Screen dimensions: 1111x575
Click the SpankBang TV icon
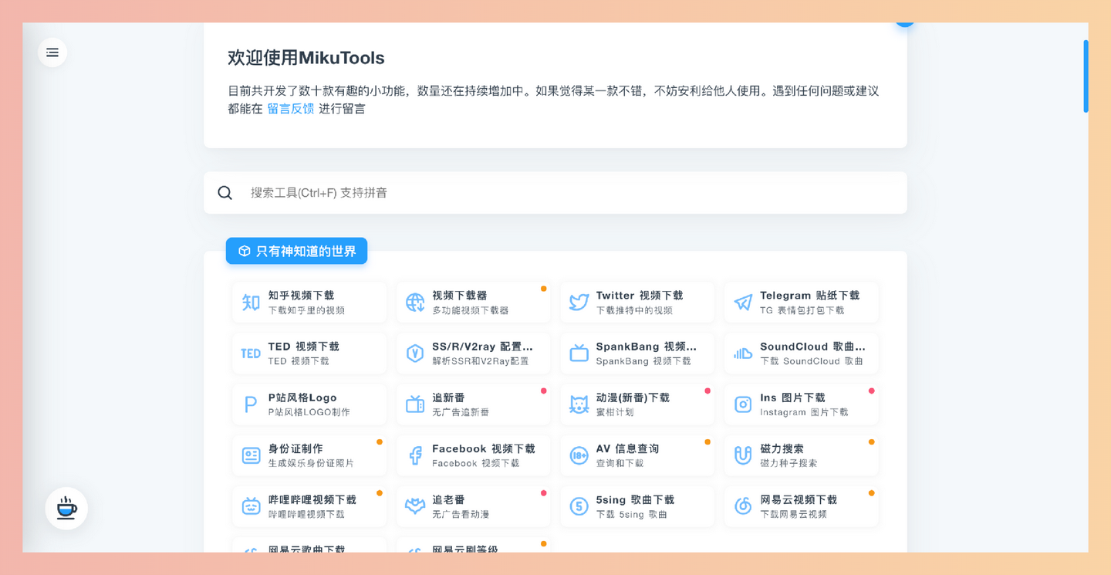point(579,353)
